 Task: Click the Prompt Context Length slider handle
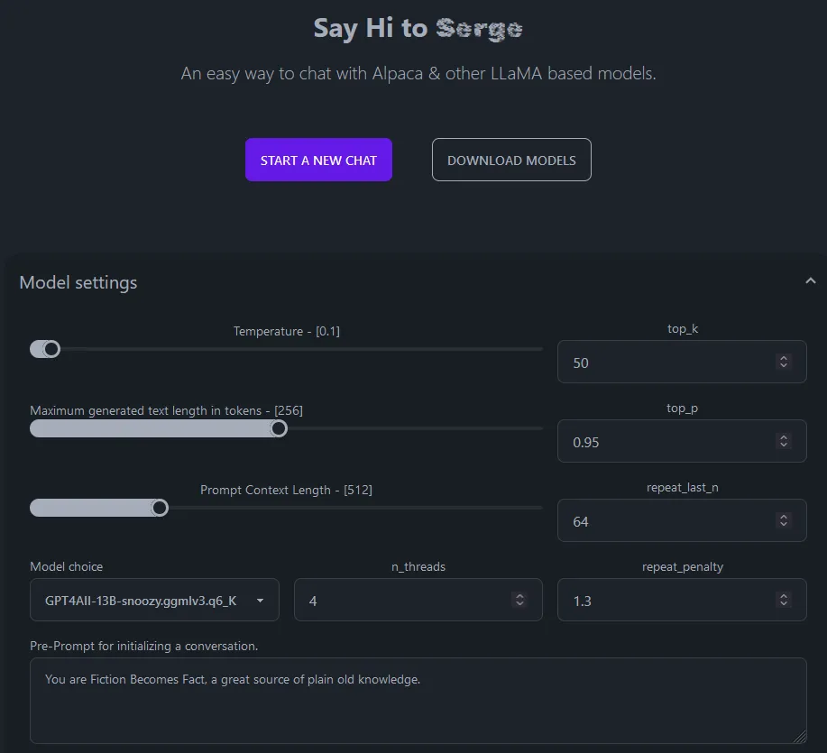pos(159,508)
